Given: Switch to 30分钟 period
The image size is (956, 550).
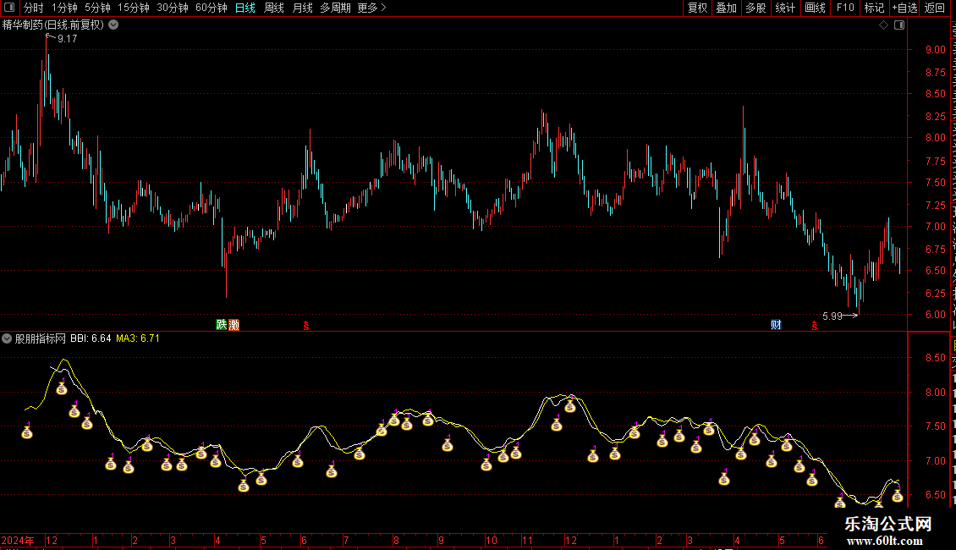Looking at the screenshot, I should 173,8.
